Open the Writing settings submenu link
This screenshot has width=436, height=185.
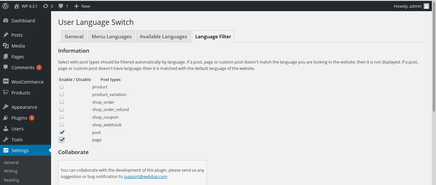(x=11, y=171)
